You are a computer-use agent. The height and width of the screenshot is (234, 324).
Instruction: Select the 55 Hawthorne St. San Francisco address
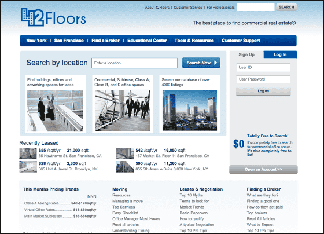click(x=70, y=156)
